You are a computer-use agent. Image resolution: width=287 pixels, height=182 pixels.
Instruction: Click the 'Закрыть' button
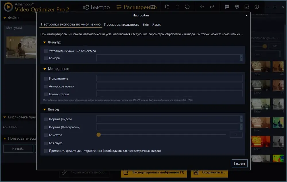pos(240,164)
